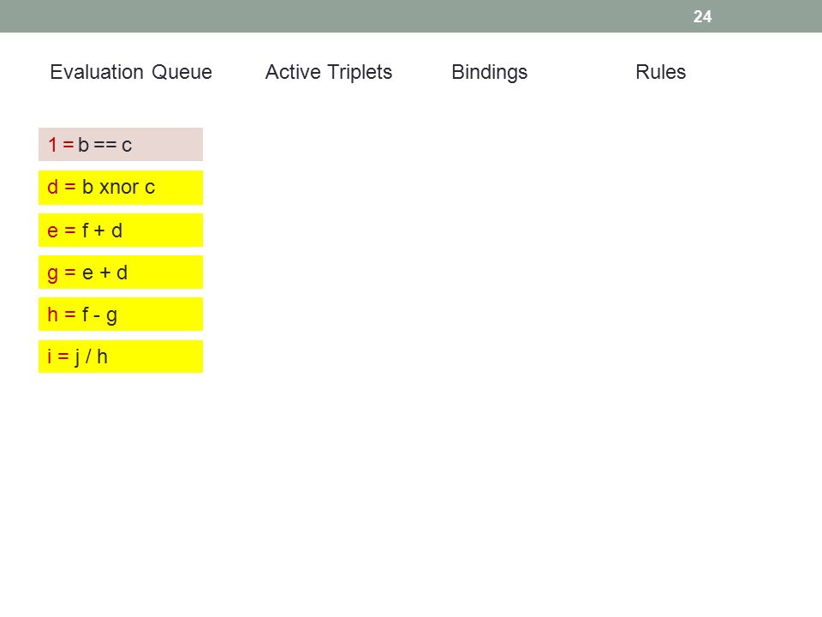Click the 'e = f + d' queue entry
Viewport: 822px width, 617px height.
tap(121, 230)
